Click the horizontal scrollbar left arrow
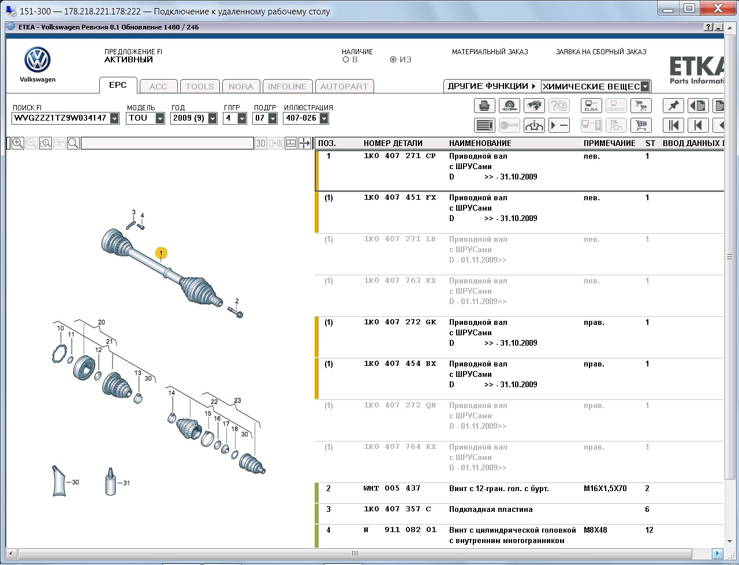 point(12,553)
